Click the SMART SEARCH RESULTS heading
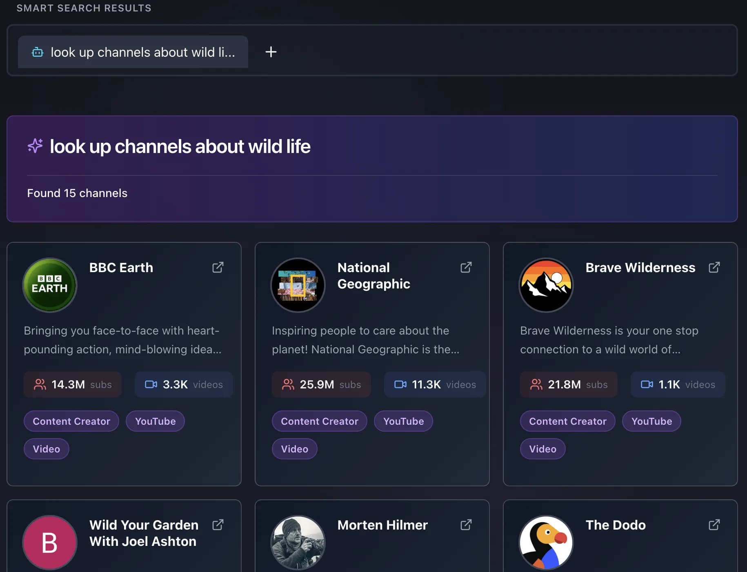 point(84,8)
